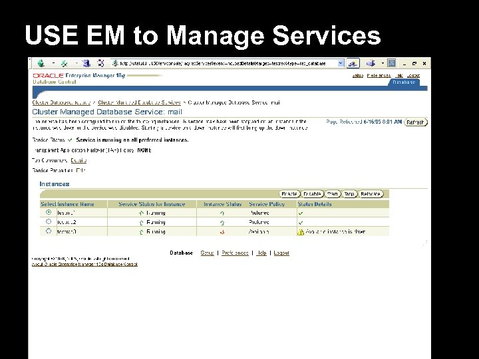Expand the address bar URL dropdown
The image size is (479, 359).
click(x=341, y=63)
